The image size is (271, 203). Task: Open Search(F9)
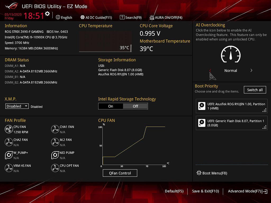click(131, 17)
